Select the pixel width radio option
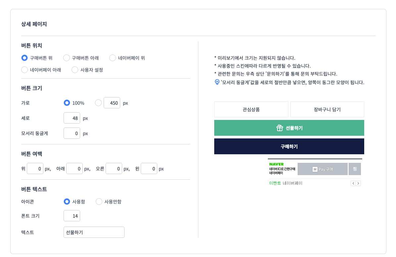 point(98,103)
